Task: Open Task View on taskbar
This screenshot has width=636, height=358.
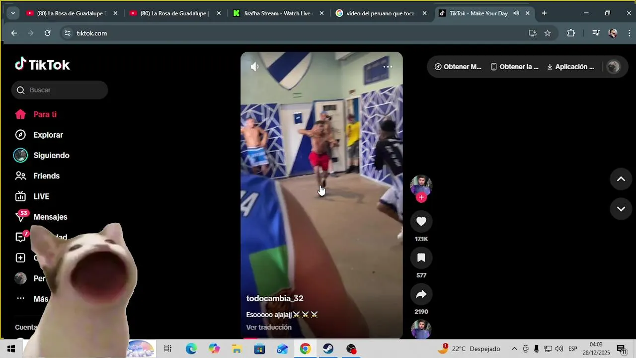Action: (167, 349)
